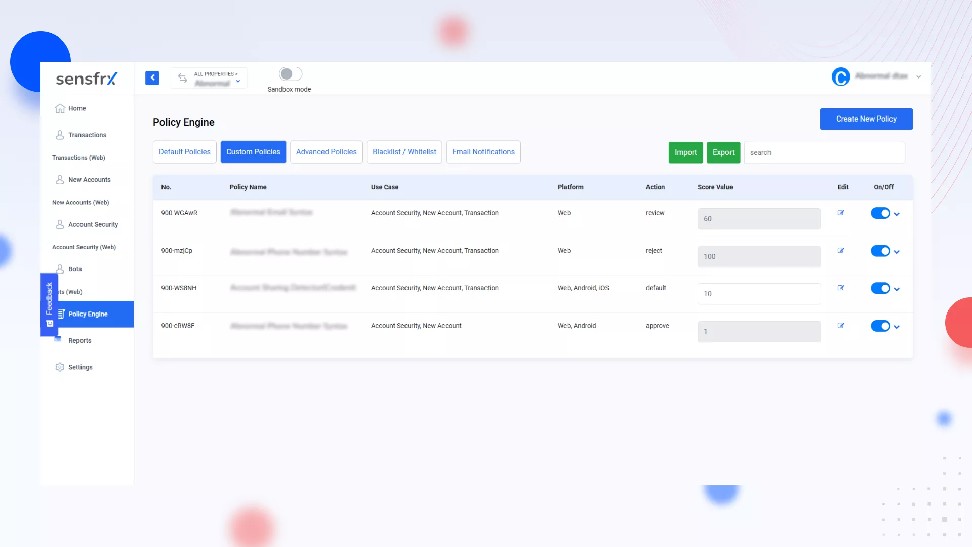This screenshot has height=547, width=972.
Task: Click the edit icon for policy 900-cRW8F
Action: pos(841,326)
